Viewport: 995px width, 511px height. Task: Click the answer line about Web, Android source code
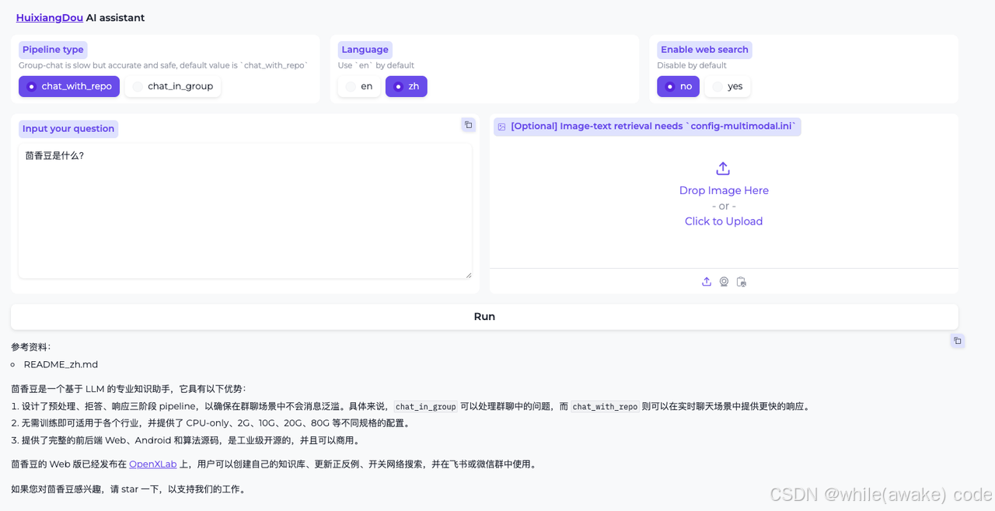pyautogui.click(x=186, y=440)
